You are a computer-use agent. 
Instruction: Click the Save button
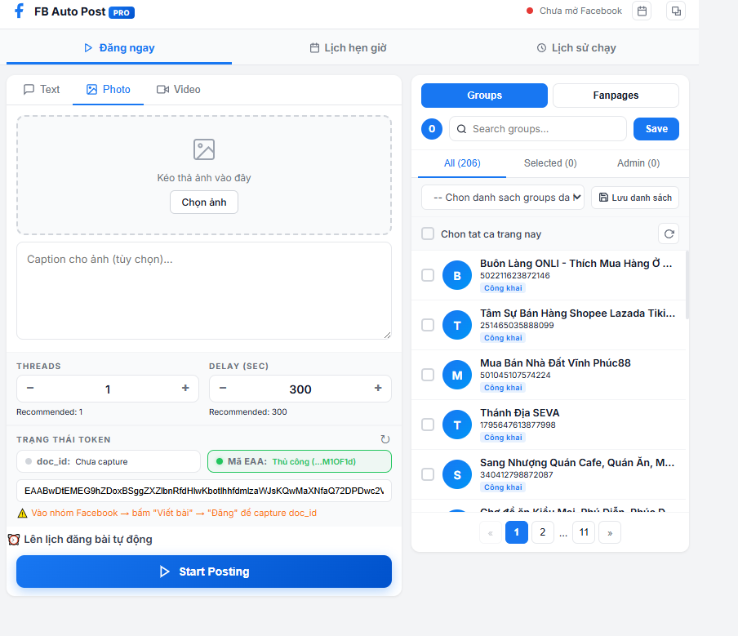[656, 129]
